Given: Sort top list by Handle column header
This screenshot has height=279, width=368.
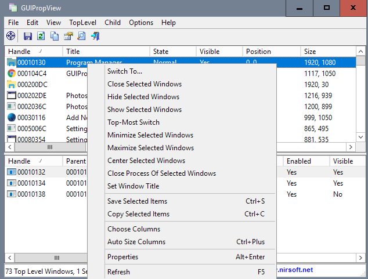Looking at the screenshot, I should click(34, 52).
